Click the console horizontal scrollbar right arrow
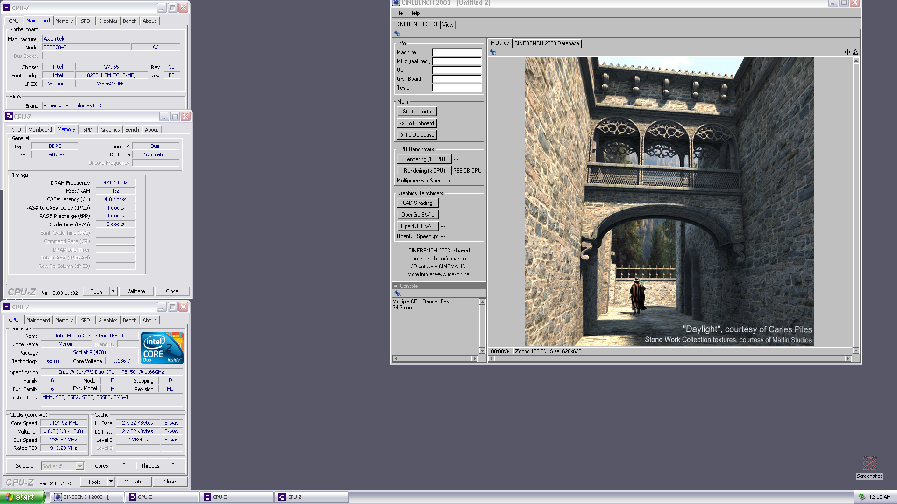Image resolution: width=897 pixels, height=504 pixels. coord(475,359)
